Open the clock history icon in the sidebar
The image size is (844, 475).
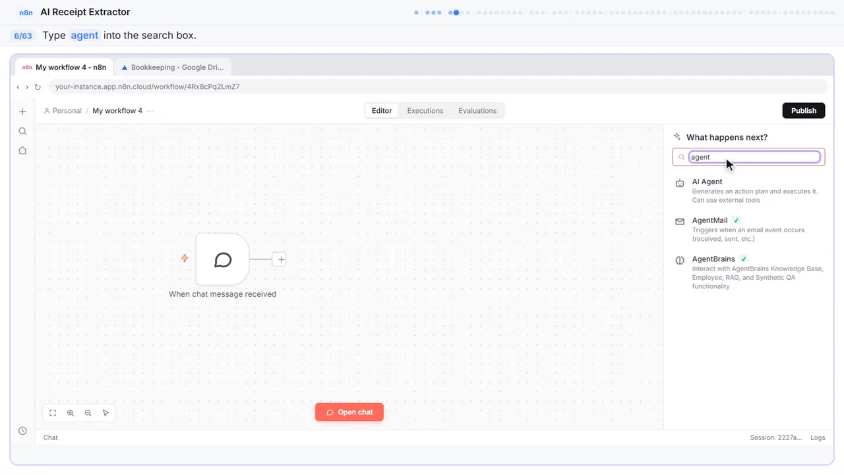pos(22,431)
